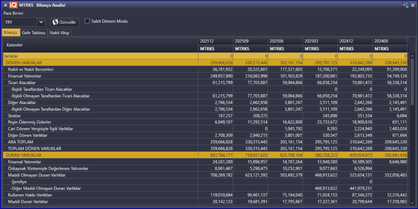The image size is (418, 209).
Task: Close the panel with the top-left X
Action: point(5,5)
